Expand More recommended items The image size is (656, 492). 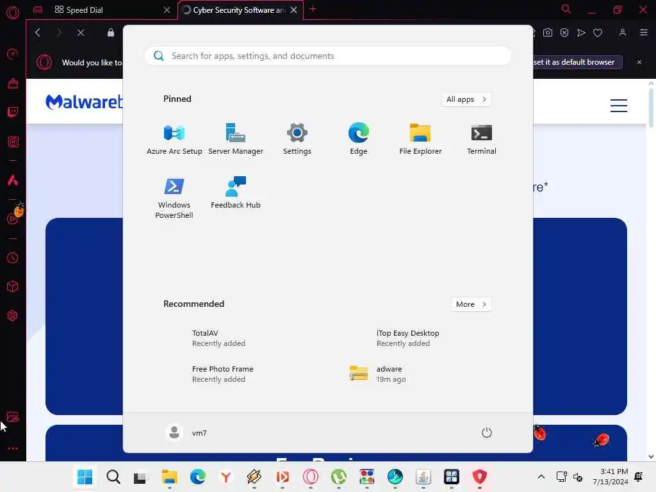tap(471, 304)
